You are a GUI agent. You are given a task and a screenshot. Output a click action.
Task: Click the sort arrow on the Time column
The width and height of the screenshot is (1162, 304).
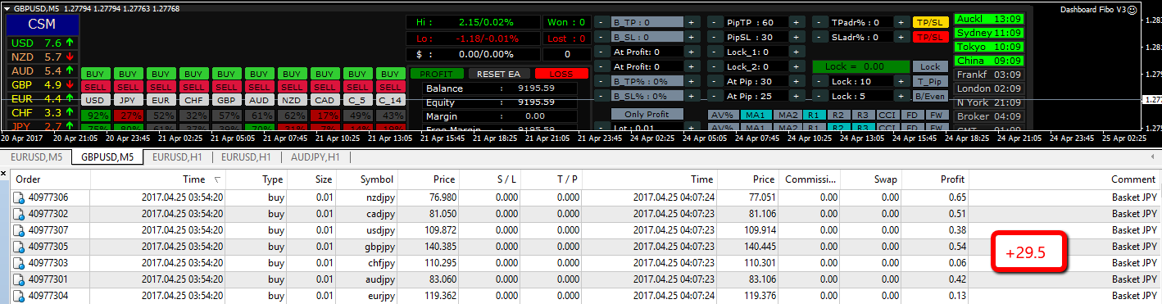click(216, 179)
